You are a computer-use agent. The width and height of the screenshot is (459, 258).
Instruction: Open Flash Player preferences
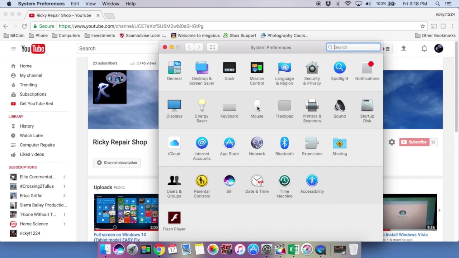coord(174,221)
